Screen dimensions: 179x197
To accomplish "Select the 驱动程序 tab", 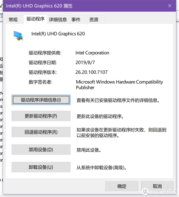I will click(x=36, y=19).
